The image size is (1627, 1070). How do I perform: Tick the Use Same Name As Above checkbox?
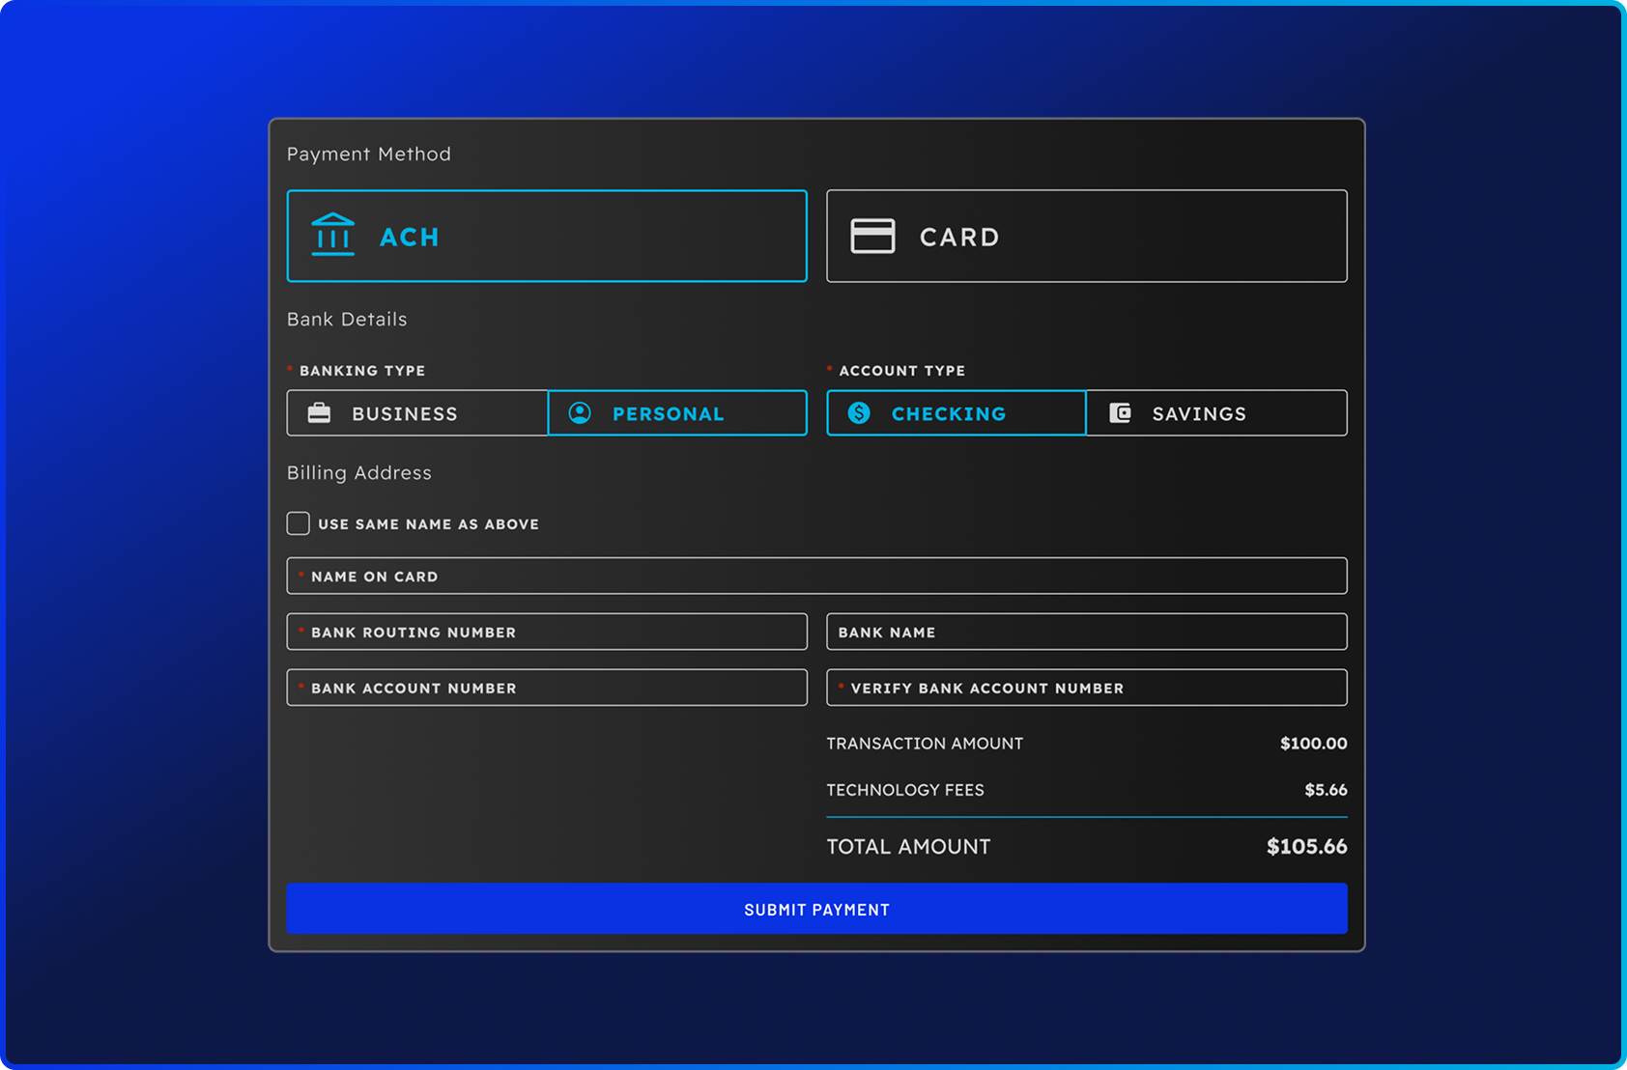(299, 523)
